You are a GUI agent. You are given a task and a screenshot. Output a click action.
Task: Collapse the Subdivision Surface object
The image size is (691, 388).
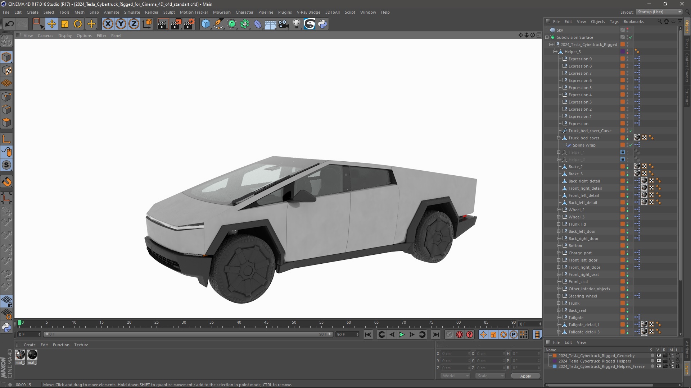pyautogui.click(x=547, y=37)
